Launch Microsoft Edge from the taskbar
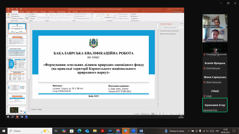Viewport: 239px width, 134px height. tap(79, 131)
